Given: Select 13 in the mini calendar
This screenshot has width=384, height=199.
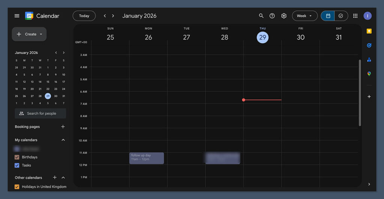Looking at the screenshot, I should (32, 82).
